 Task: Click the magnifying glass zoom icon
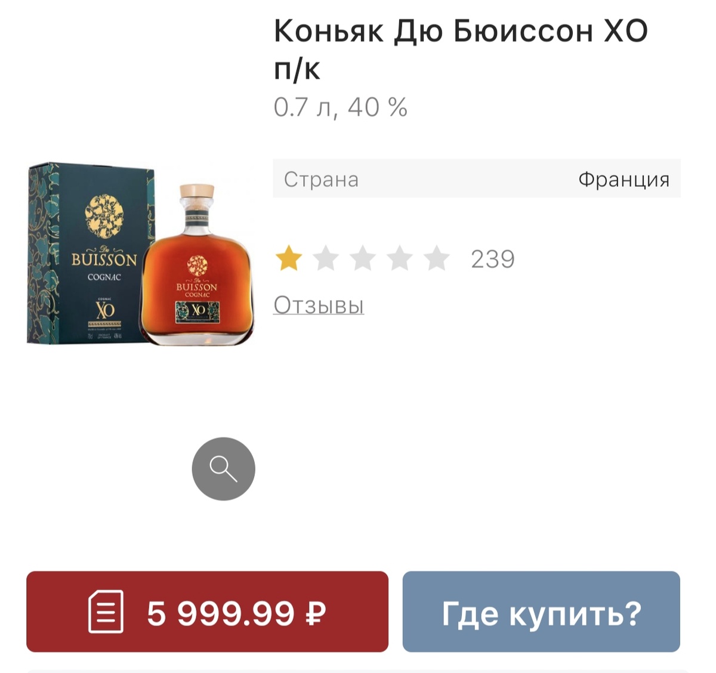pyautogui.click(x=223, y=469)
